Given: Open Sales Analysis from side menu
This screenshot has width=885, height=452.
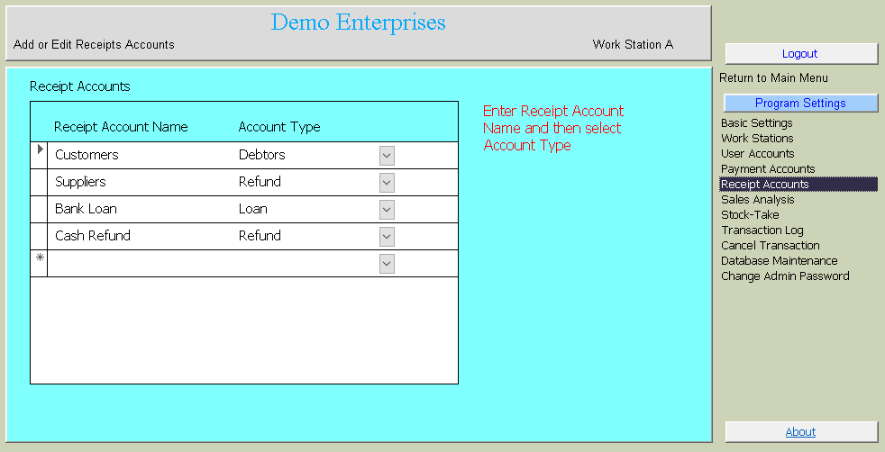Looking at the screenshot, I should [x=758, y=200].
